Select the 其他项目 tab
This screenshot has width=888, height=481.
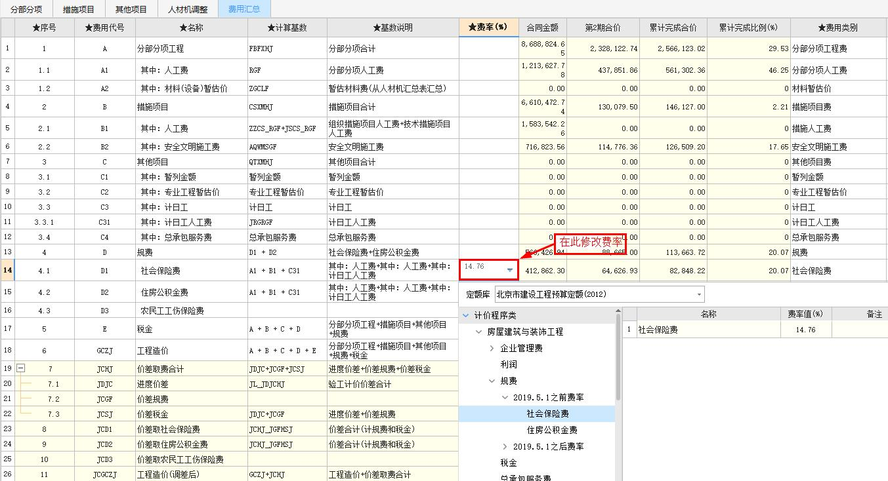(x=131, y=9)
